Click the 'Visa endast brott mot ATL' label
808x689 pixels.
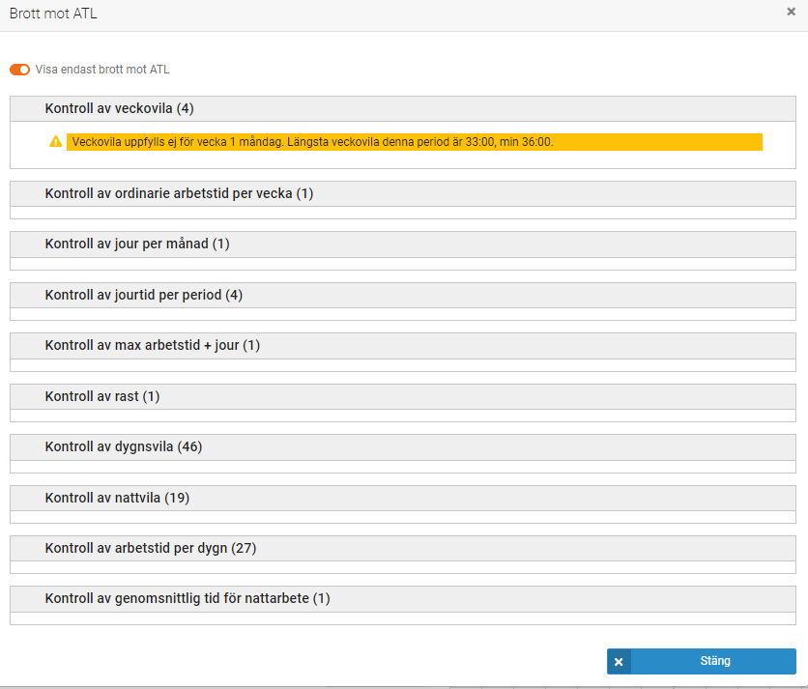click(x=102, y=70)
